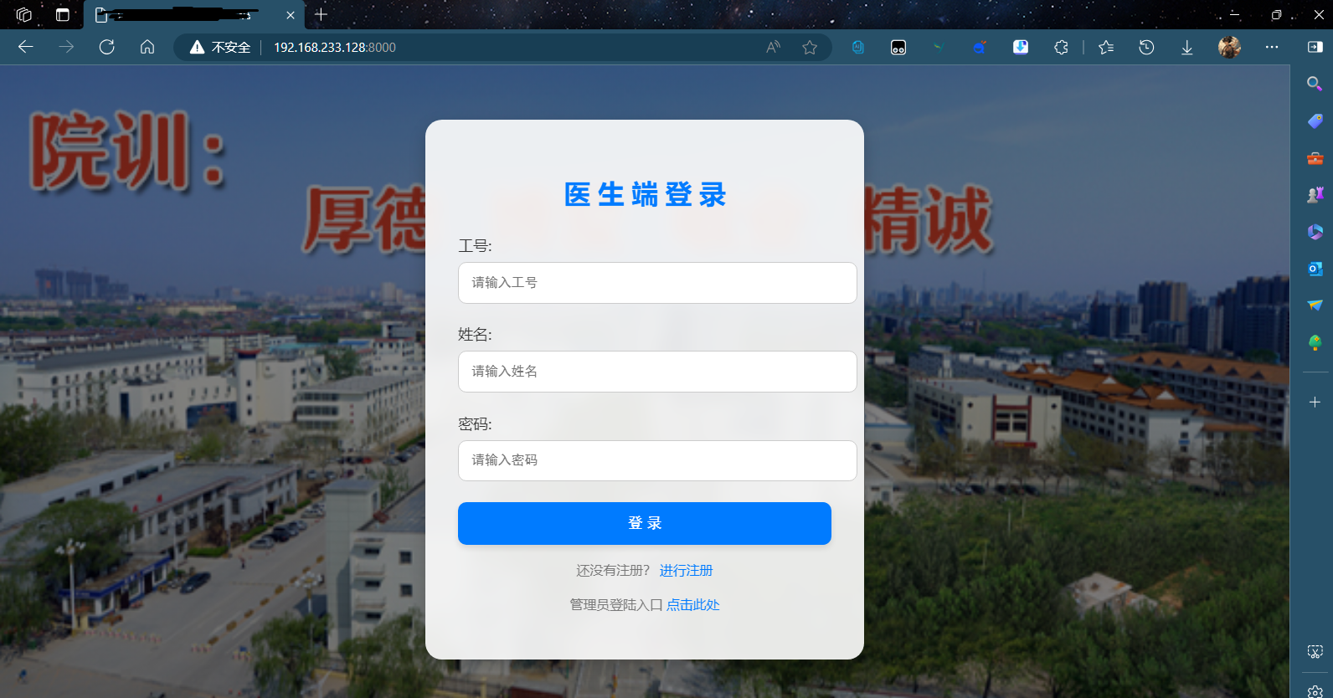Viewport: 1333px width, 698px height.
Task: Click the not secure warning icon
Action: coord(197,48)
